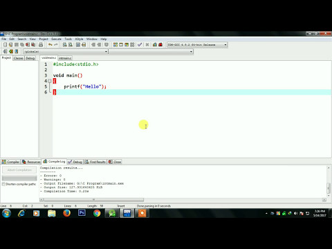Click the Stop Execution X icon
The image size is (332, 249).
coord(147,45)
